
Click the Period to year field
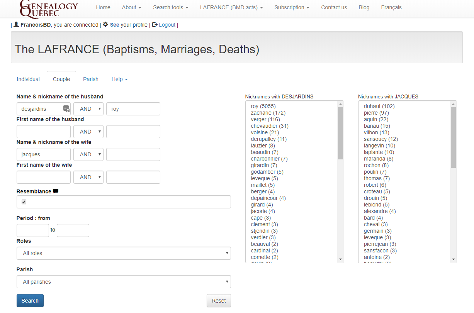tap(73, 230)
